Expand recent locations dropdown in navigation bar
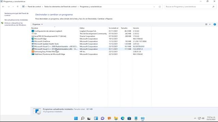Image resolution: width=218 pixels, height=122 pixels. pyautogui.click(x=13, y=7)
